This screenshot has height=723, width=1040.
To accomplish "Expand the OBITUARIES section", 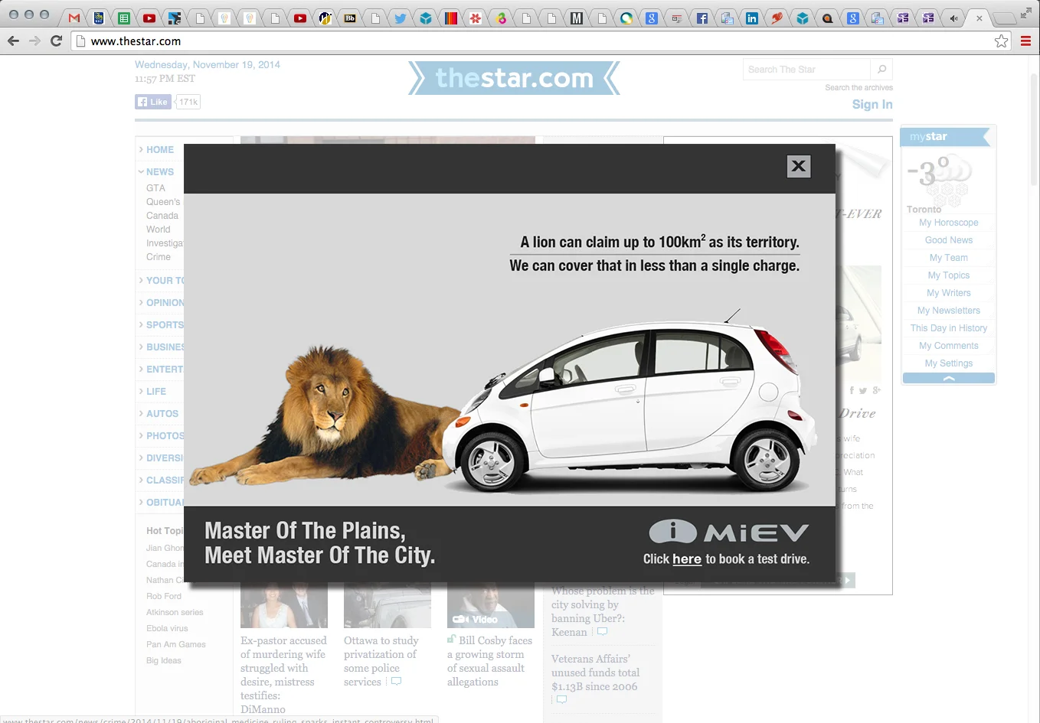I will click(162, 503).
